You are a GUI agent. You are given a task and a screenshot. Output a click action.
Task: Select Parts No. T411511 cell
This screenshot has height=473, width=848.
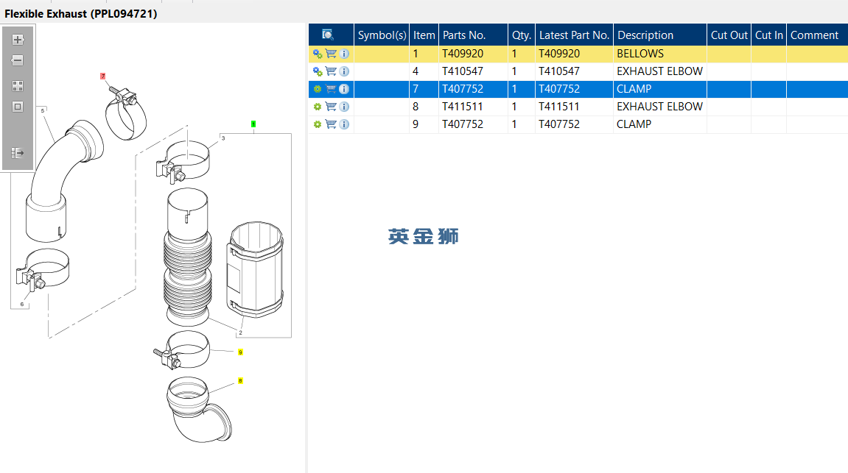473,107
